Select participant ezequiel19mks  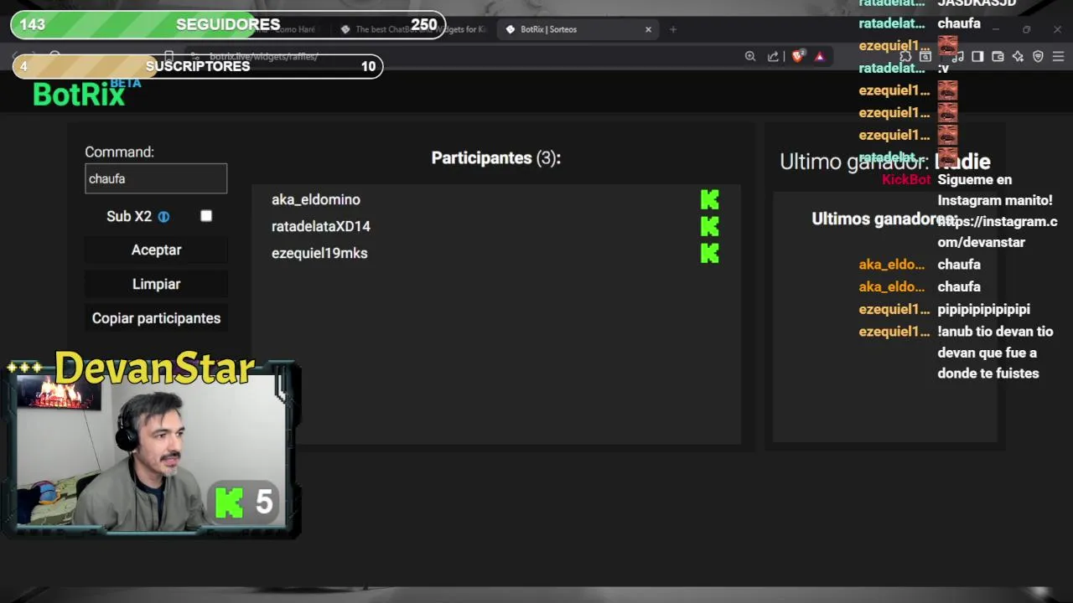pyautogui.click(x=319, y=253)
